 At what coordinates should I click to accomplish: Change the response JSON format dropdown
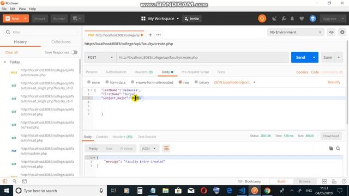click(149, 149)
